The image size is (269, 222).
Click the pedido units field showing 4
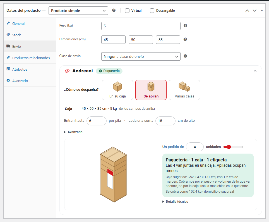point(195,147)
